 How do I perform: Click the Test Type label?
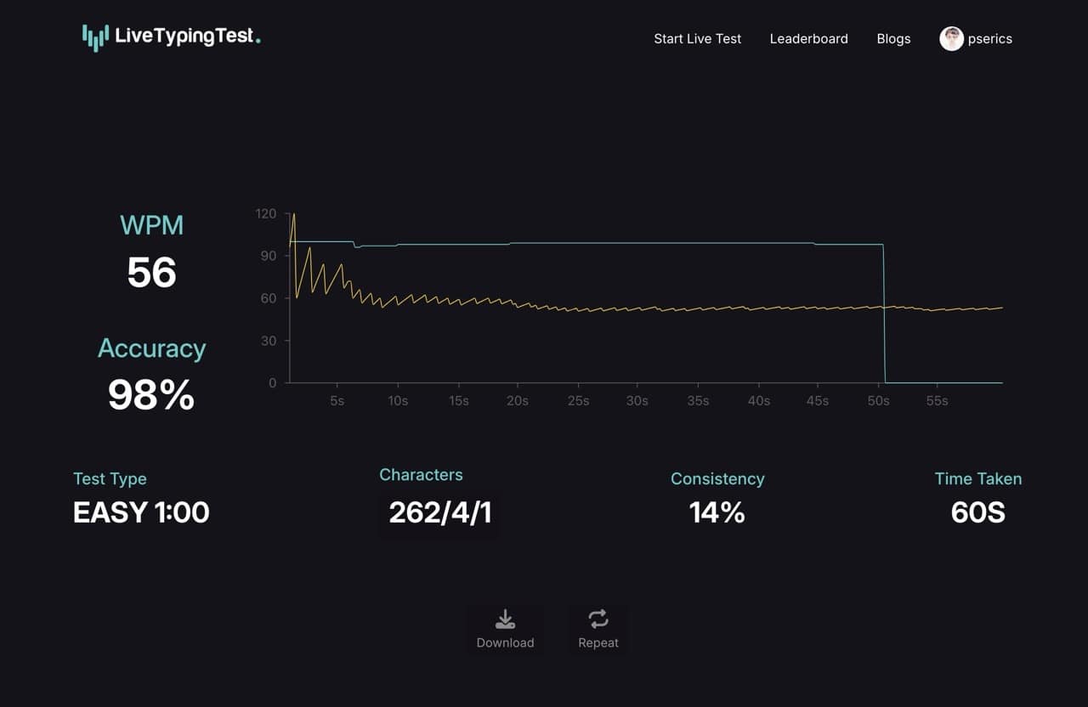[x=110, y=479]
